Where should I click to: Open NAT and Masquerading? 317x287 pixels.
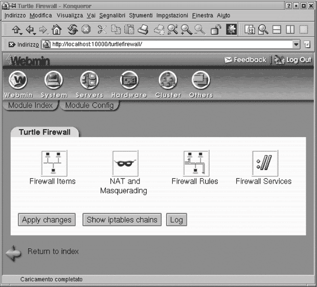(x=125, y=163)
